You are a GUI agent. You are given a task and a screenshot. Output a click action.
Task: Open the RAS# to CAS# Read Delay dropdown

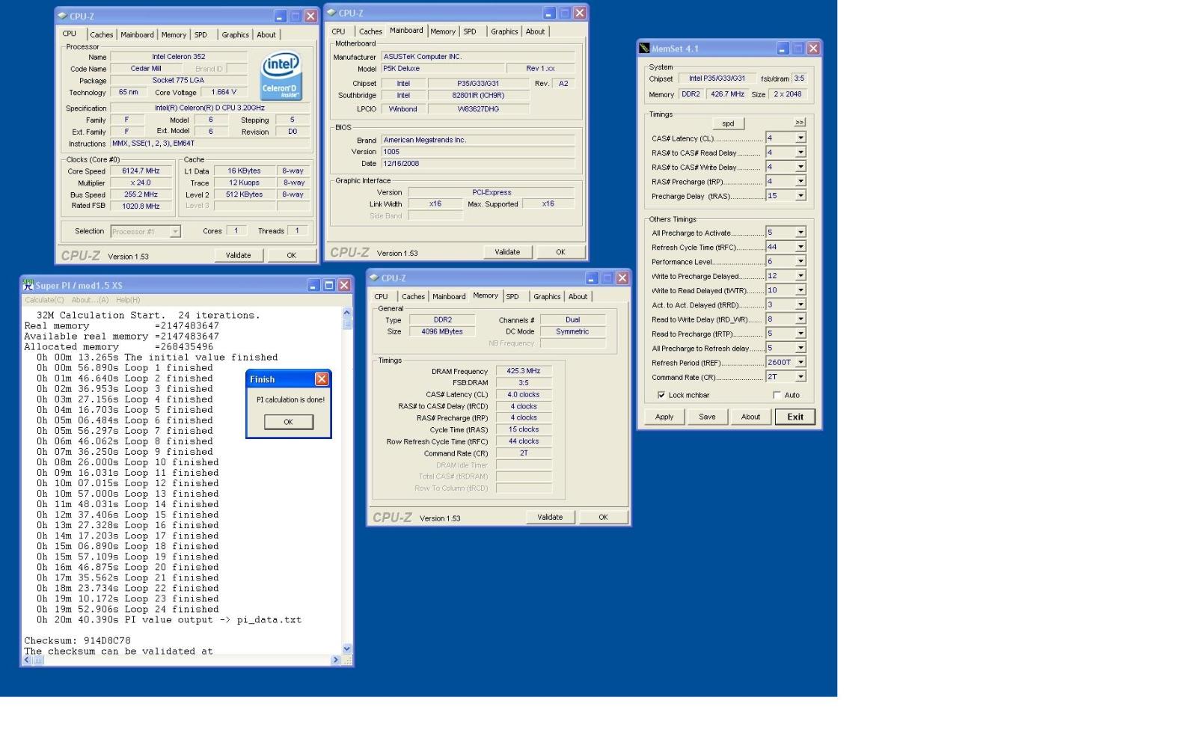[x=800, y=153]
